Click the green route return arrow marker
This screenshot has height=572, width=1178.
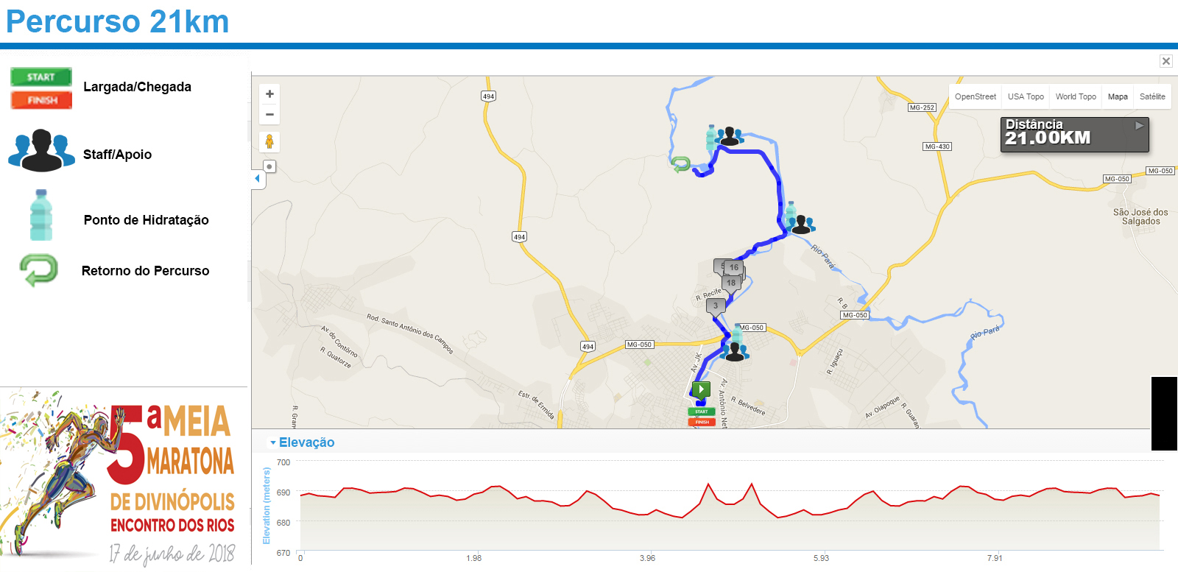(681, 164)
